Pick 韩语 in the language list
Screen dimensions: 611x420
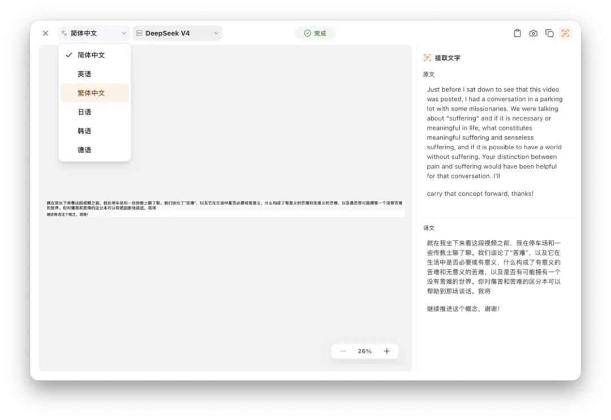[94, 131]
